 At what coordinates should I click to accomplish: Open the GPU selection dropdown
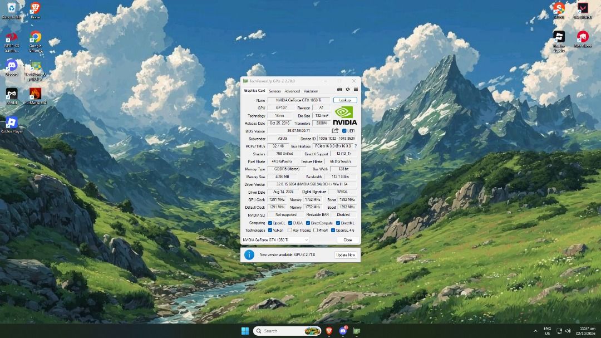pyautogui.click(x=275, y=240)
